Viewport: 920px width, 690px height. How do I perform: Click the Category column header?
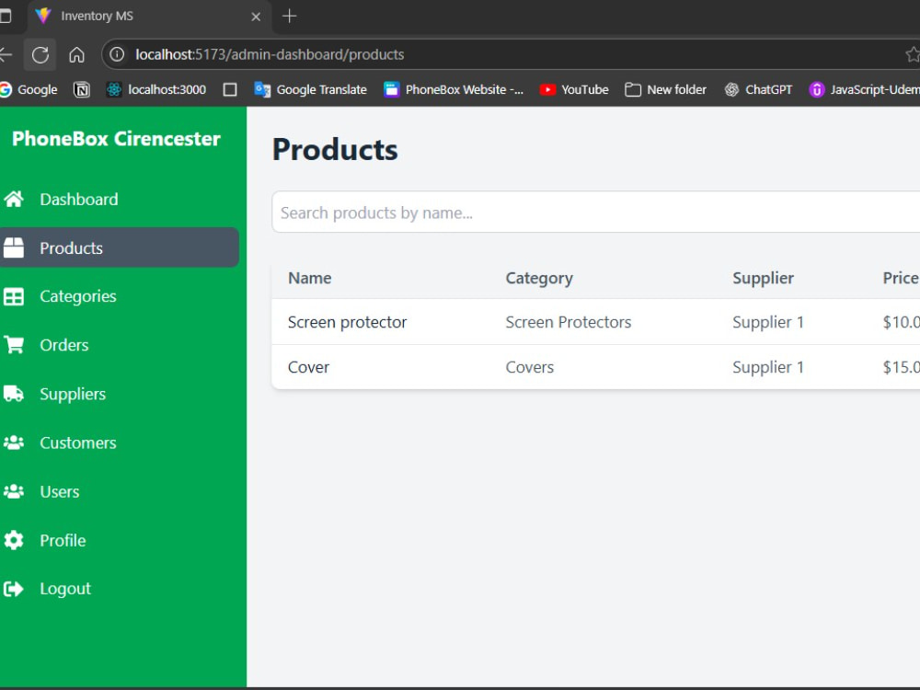point(539,279)
